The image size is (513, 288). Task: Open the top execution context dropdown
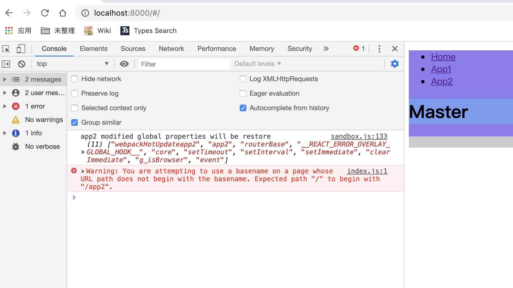(x=72, y=64)
